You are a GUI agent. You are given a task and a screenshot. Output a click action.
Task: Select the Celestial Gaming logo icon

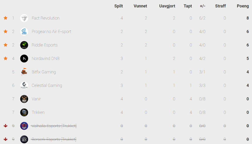click(24, 85)
